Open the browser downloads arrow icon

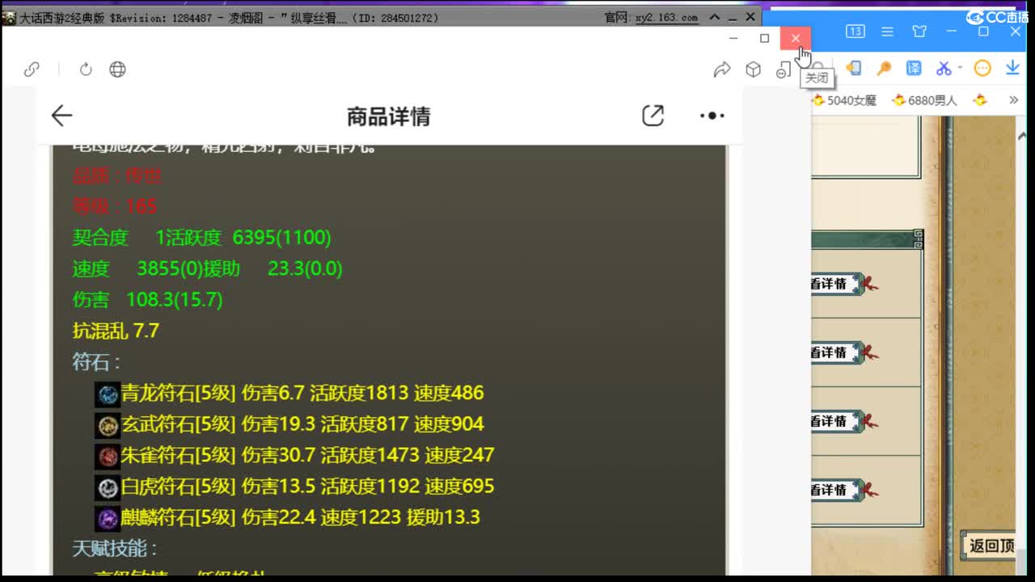[x=1012, y=69]
